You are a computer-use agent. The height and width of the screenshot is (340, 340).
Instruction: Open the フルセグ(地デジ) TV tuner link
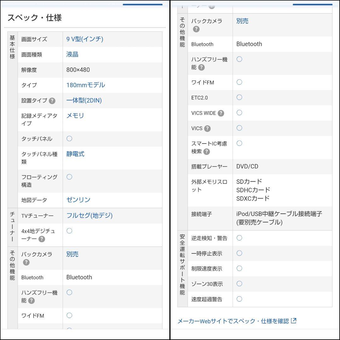[x=89, y=215]
